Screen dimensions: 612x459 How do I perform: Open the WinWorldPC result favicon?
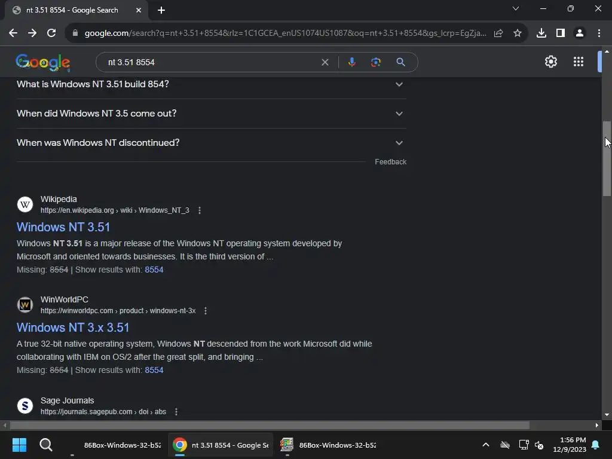click(25, 305)
